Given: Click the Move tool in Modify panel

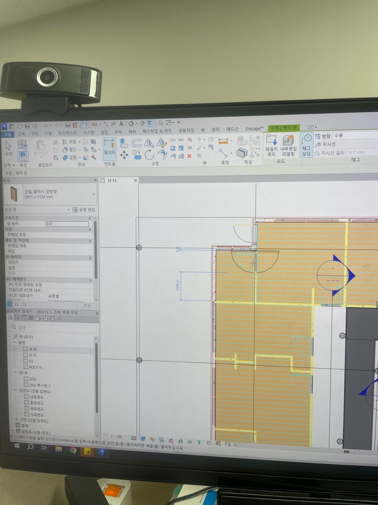Looking at the screenshot, I should click(124, 155).
